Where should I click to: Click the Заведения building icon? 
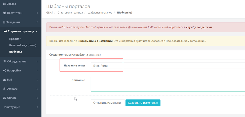4,22
